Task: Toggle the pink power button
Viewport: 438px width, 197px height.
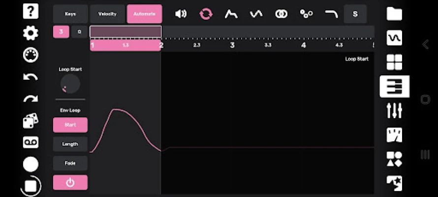Action: [70, 182]
